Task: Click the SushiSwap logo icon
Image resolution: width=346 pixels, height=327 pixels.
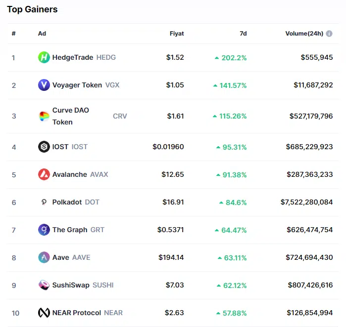Action: [x=44, y=285]
